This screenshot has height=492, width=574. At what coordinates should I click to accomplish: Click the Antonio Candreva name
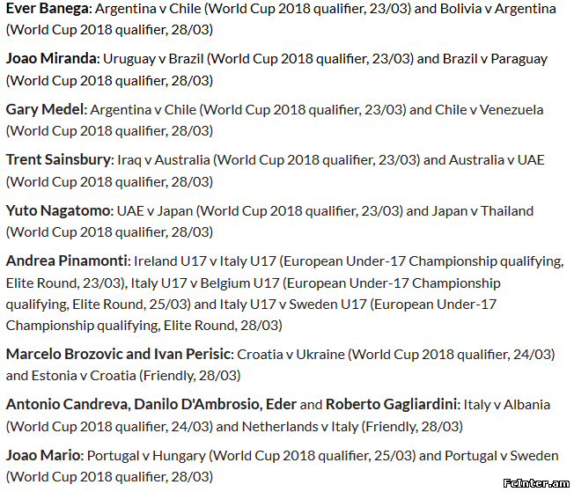click(67, 405)
